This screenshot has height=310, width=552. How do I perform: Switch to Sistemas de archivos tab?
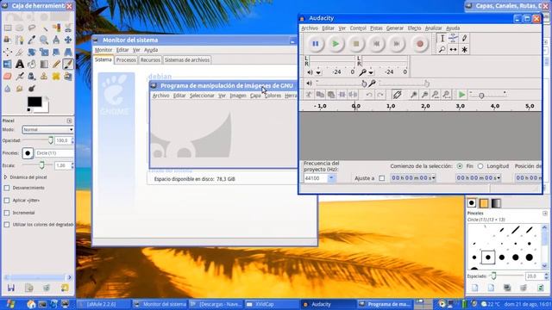pos(187,60)
